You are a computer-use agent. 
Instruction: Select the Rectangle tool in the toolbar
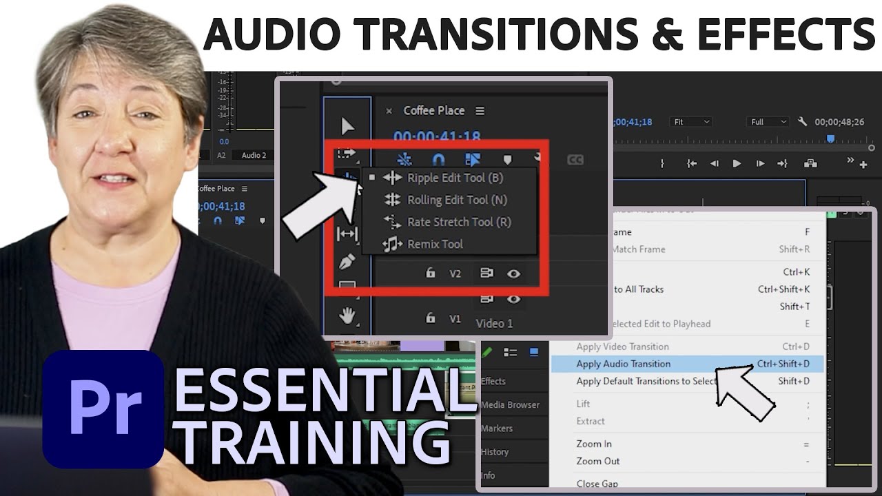coord(347,285)
